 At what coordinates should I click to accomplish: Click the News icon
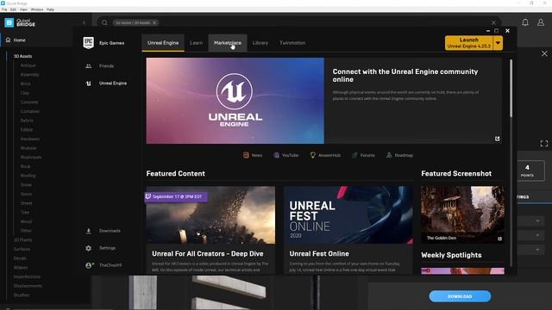(x=246, y=155)
